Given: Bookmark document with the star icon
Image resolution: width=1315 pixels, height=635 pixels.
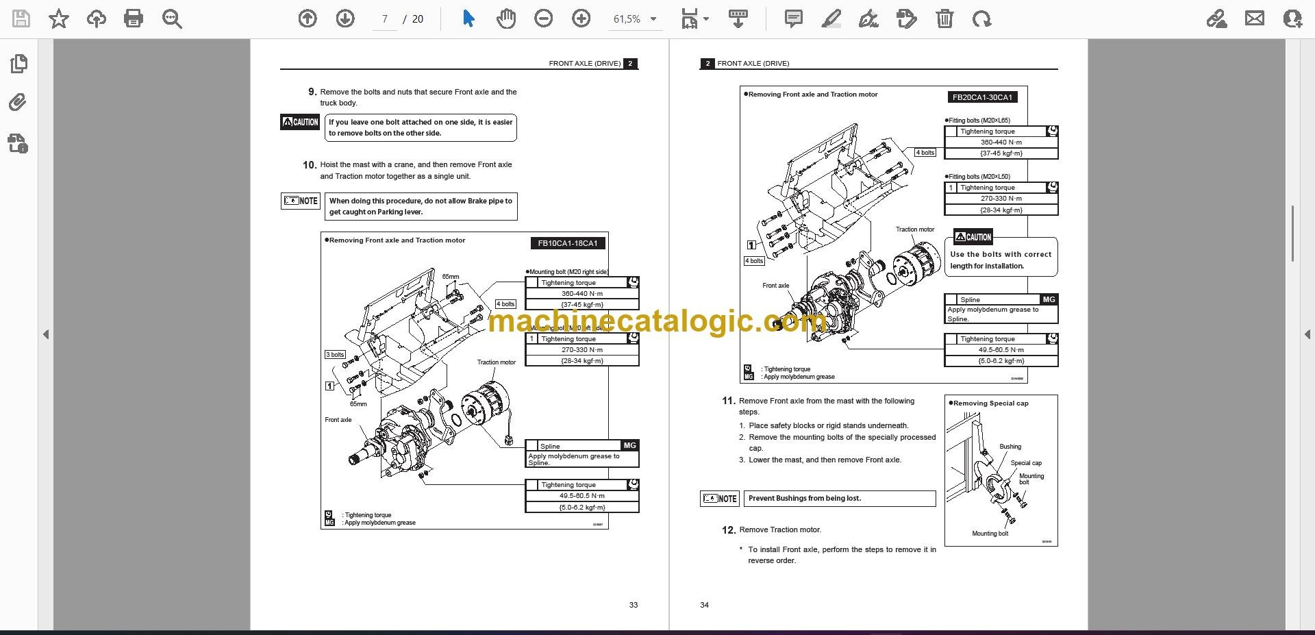Looking at the screenshot, I should pos(59,18).
